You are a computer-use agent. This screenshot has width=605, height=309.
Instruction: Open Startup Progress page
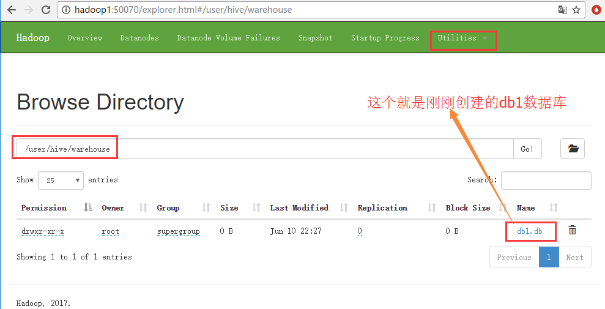(385, 38)
